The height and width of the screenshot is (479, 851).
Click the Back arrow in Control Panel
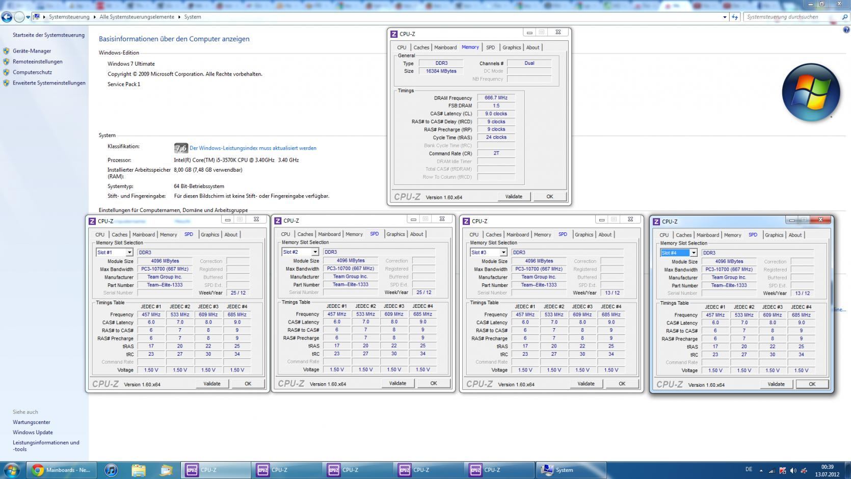click(7, 17)
